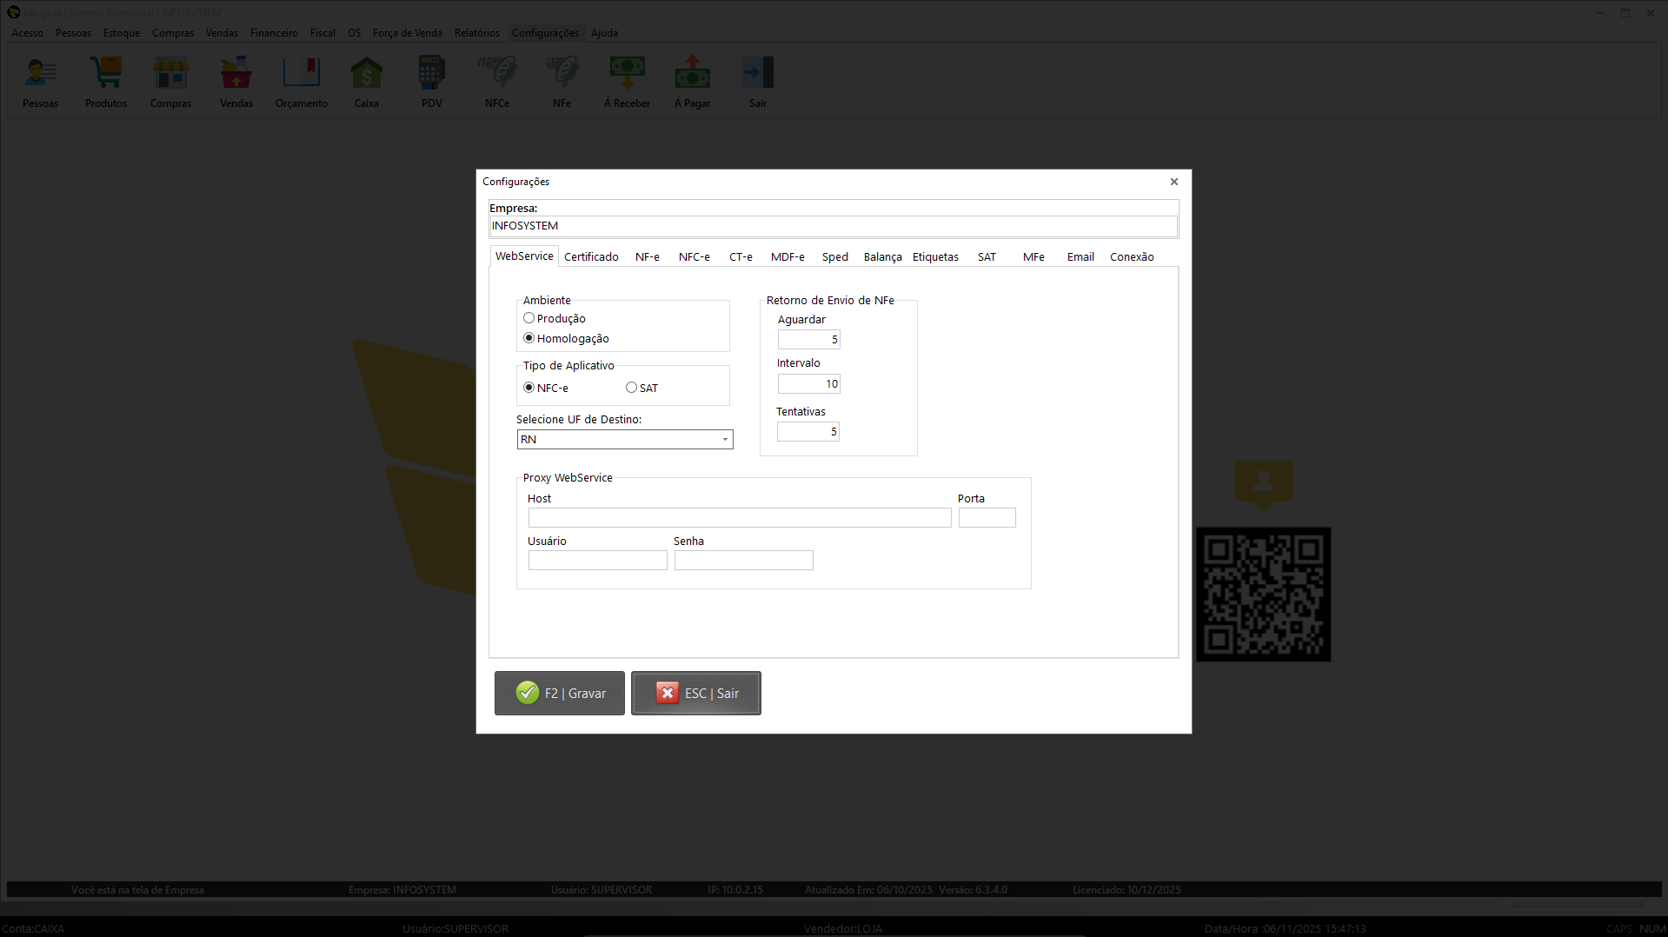Open the NFe module
The width and height of the screenshot is (1668, 937).
click(562, 80)
